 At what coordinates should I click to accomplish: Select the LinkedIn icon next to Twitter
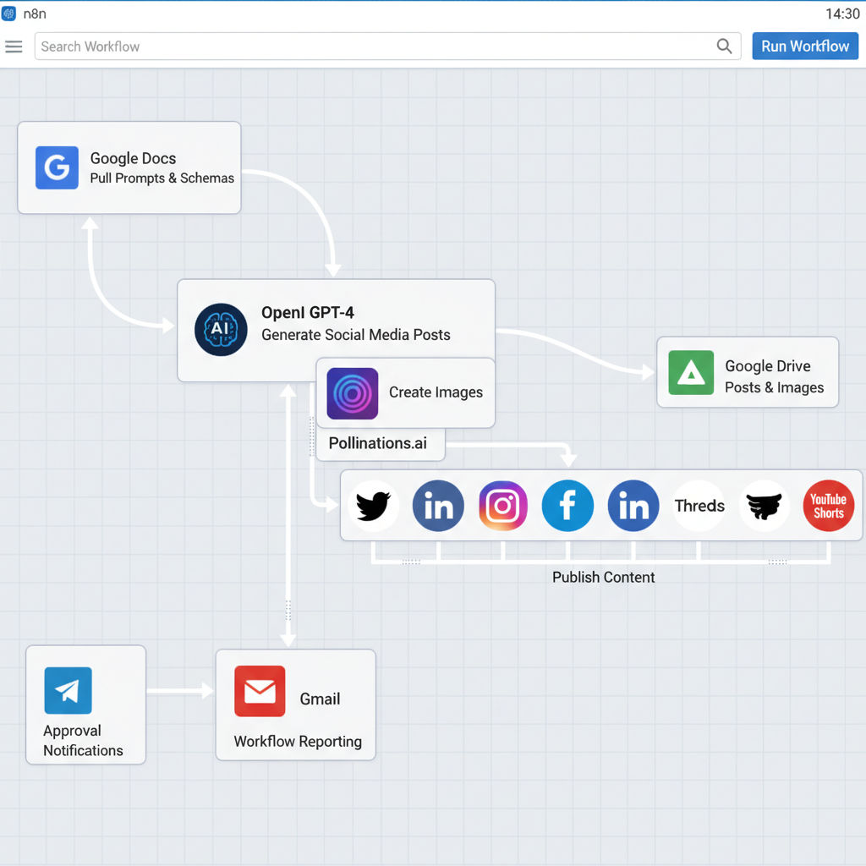pyautogui.click(x=438, y=507)
